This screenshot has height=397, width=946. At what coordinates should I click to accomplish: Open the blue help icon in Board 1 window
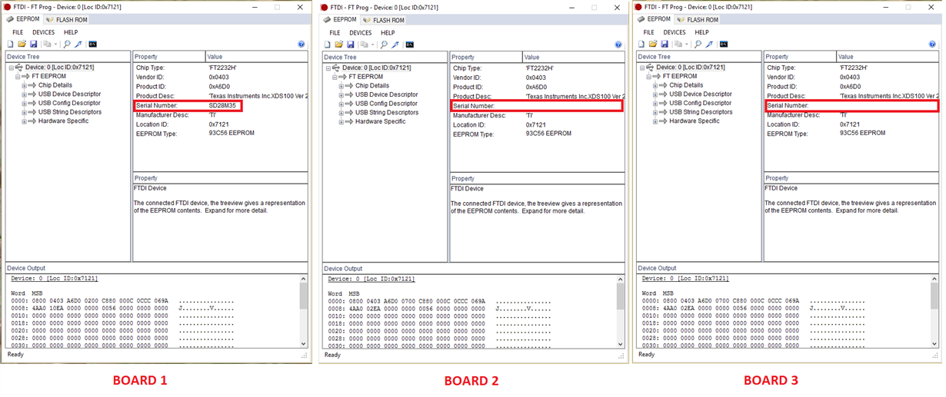(301, 44)
